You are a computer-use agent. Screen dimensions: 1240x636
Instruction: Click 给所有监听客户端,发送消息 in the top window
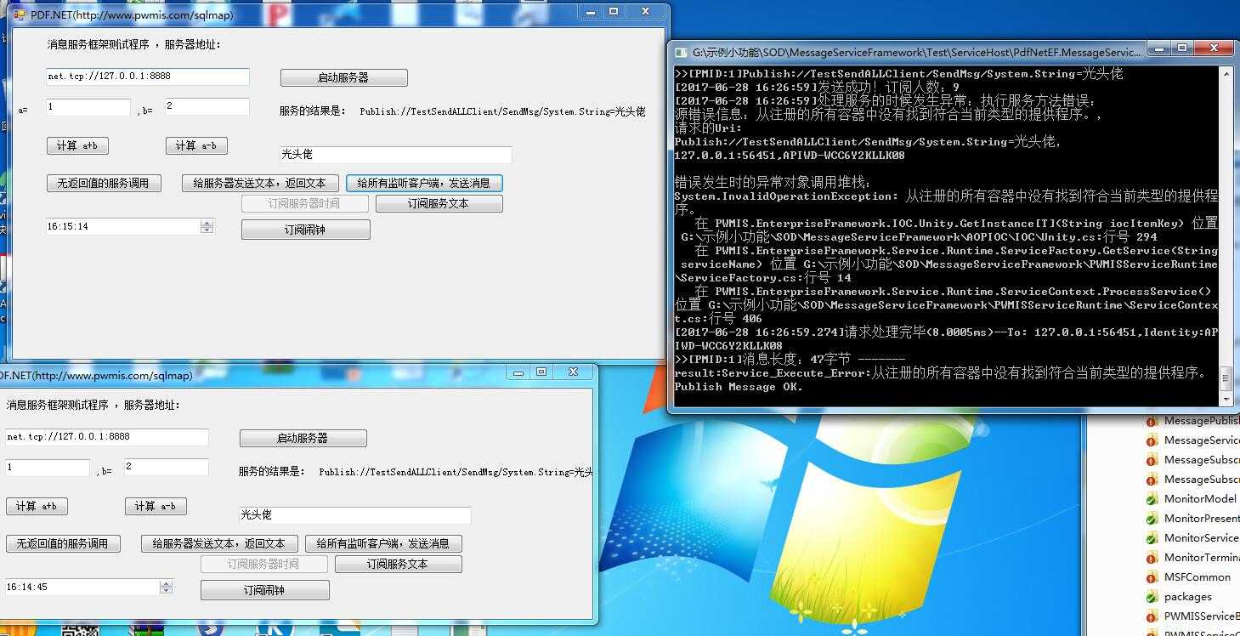point(424,183)
